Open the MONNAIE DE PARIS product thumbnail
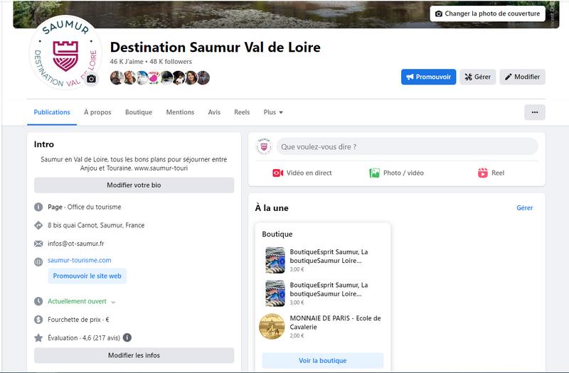 pyautogui.click(x=272, y=326)
